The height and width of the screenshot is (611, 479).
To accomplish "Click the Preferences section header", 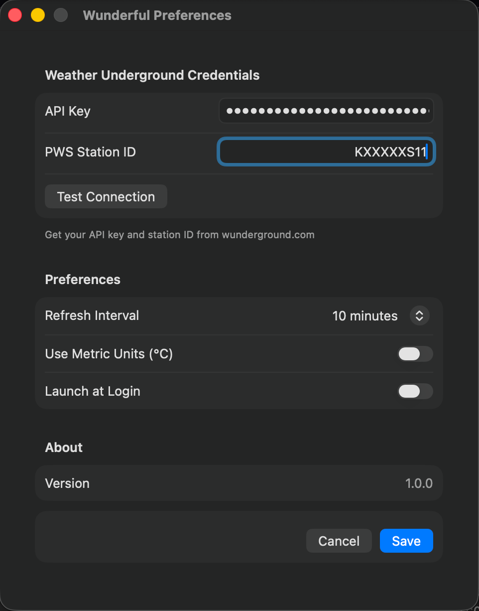I will pyautogui.click(x=83, y=279).
